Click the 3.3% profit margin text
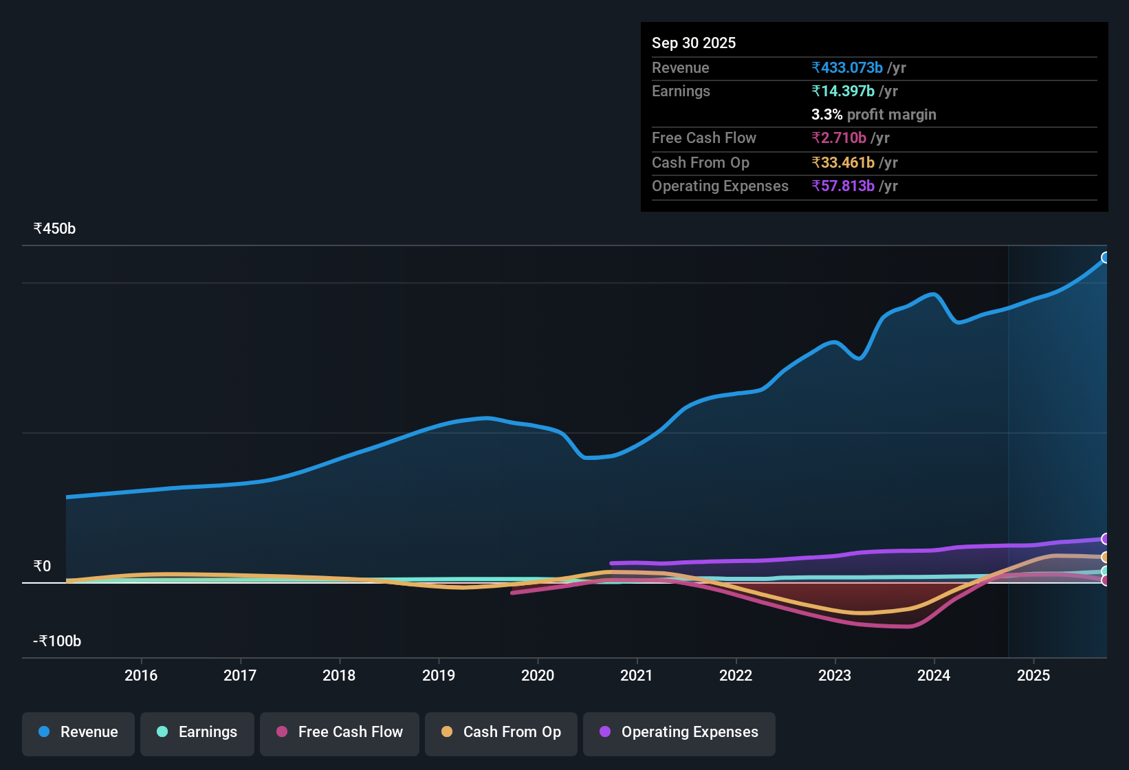 [x=873, y=114]
